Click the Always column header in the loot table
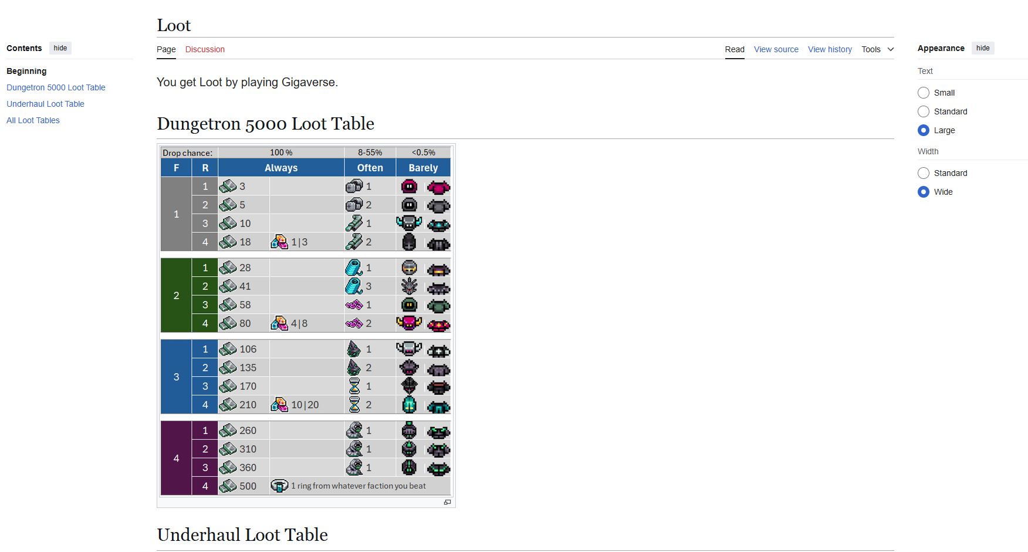Screen dimensions: 1028x552 [280, 168]
